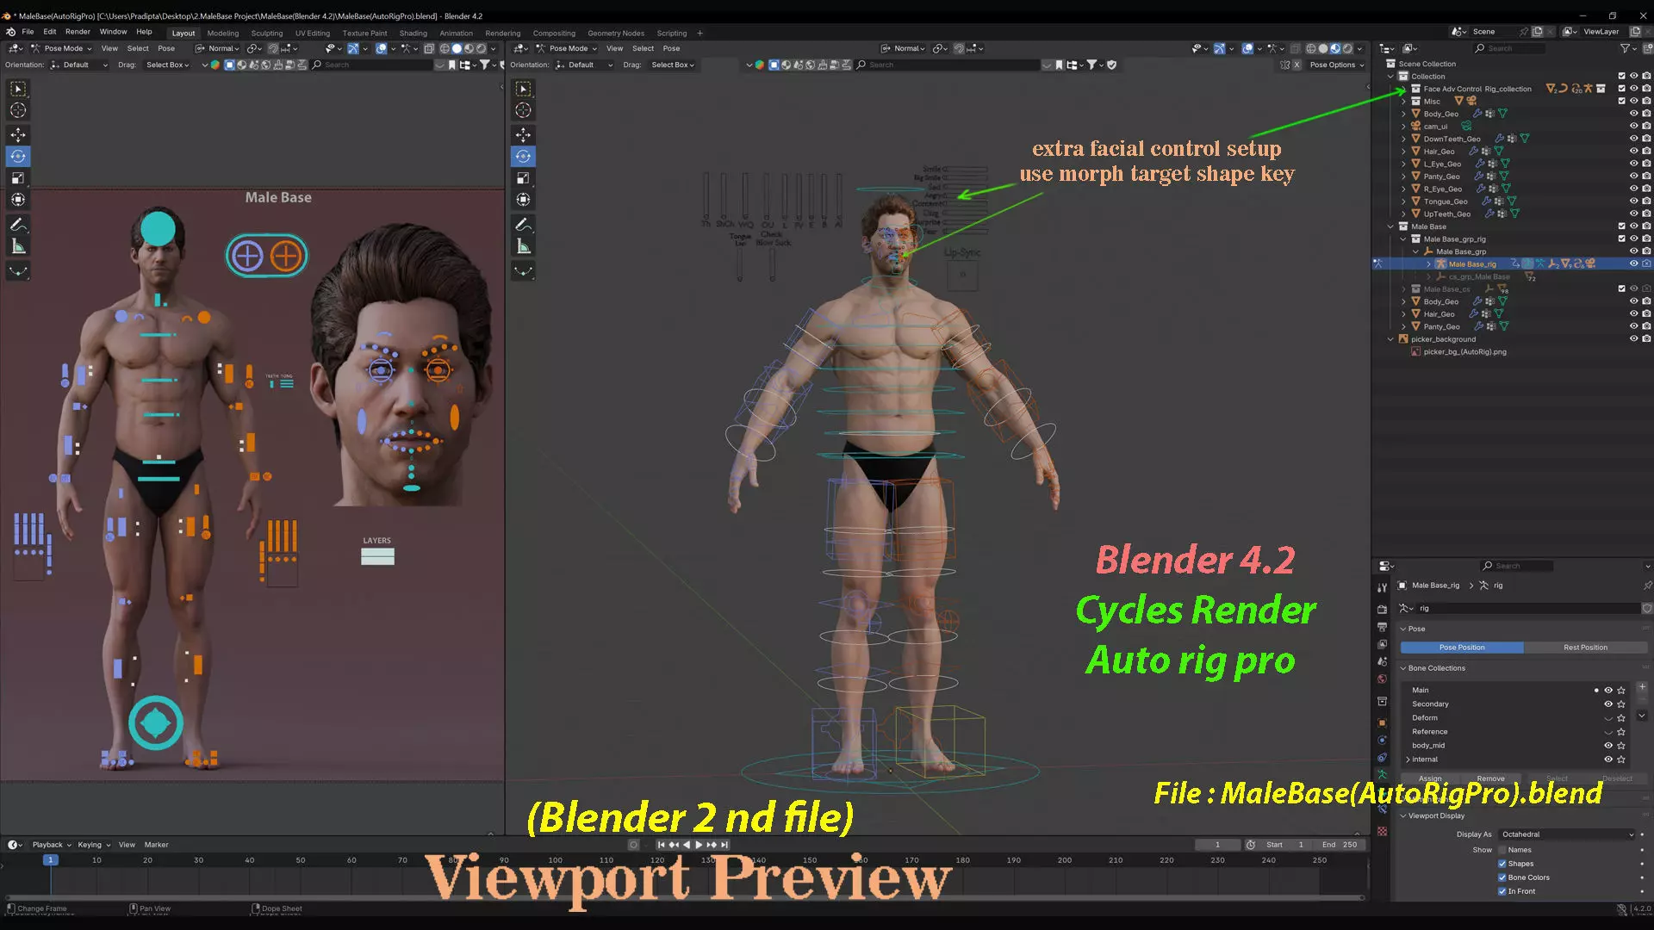Select the Transform tool in right viewport
1654x930 pixels.
pos(523,200)
